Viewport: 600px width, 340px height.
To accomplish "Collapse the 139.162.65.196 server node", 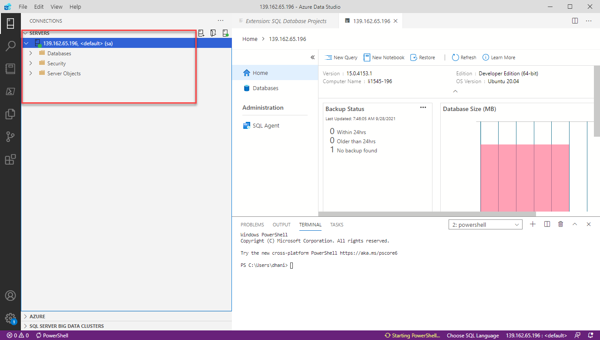I will (x=26, y=43).
